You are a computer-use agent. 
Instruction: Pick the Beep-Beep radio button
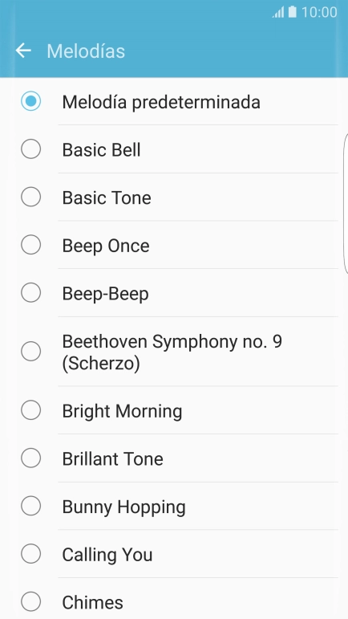click(30, 293)
